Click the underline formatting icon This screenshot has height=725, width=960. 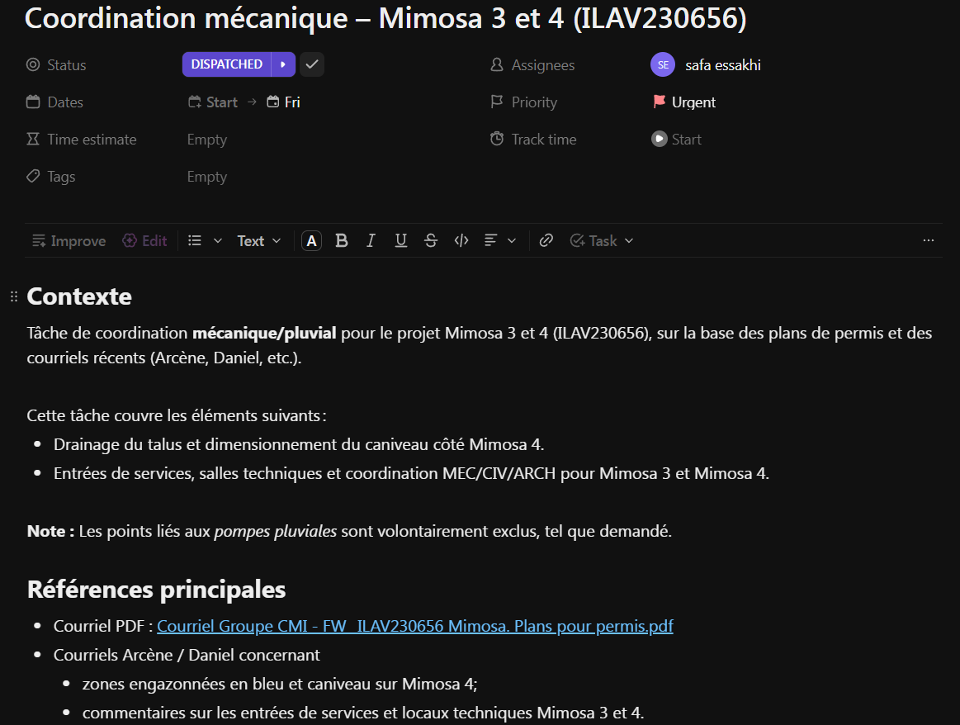click(401, 241)
